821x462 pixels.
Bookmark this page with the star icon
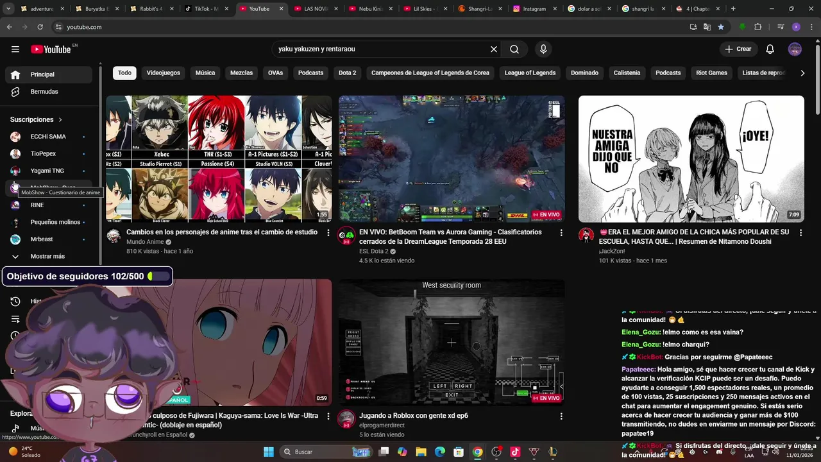tap(721, 27)
